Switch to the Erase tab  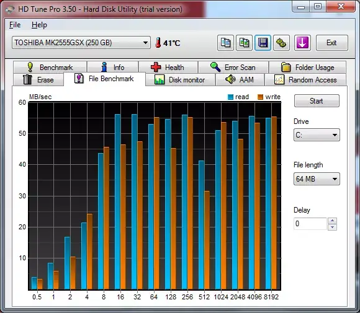pos(38,79)
